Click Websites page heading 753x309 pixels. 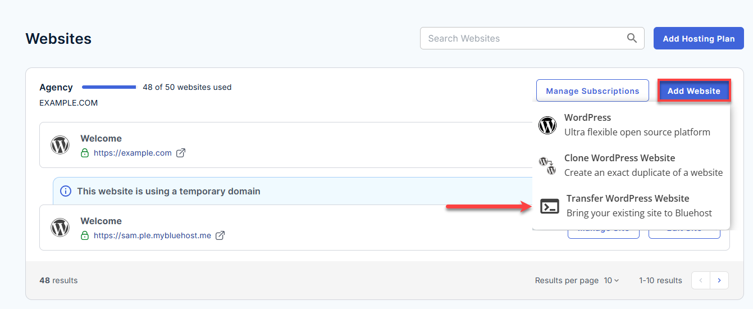coord(58,39)
